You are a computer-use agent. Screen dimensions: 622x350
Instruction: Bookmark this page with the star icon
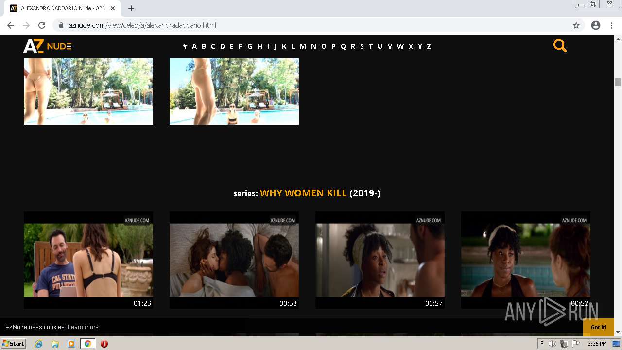pyautogui.click(x=576, y=25)
